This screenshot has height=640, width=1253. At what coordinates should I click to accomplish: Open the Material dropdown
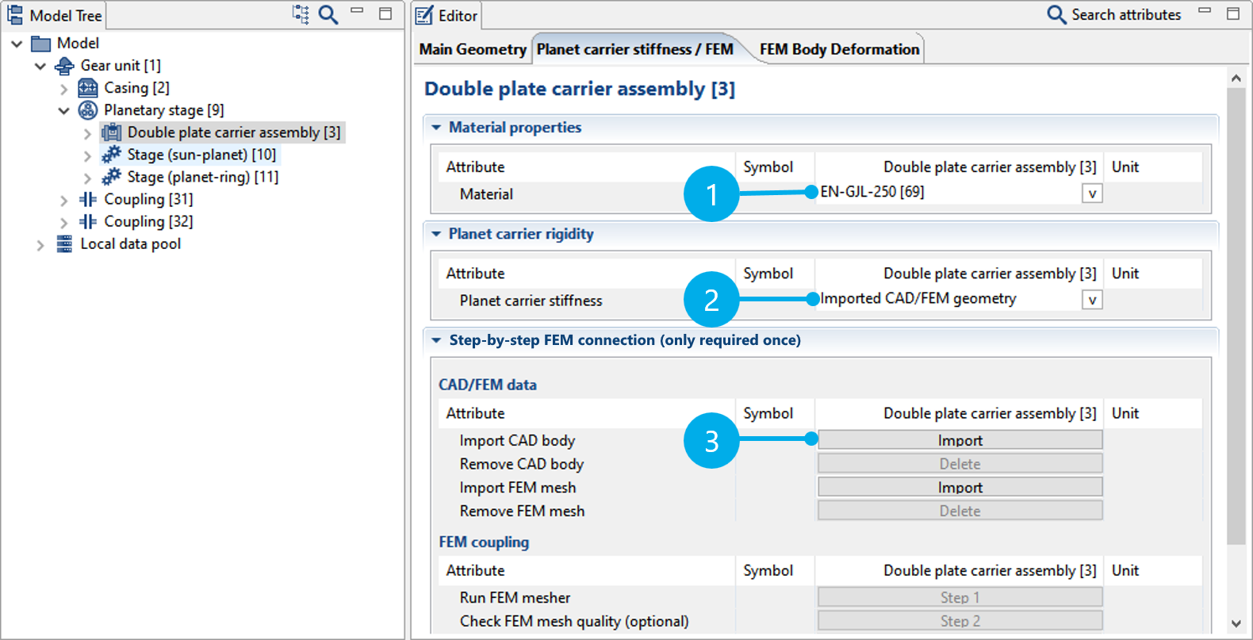pyautogui.click(x=1092, y=194)
